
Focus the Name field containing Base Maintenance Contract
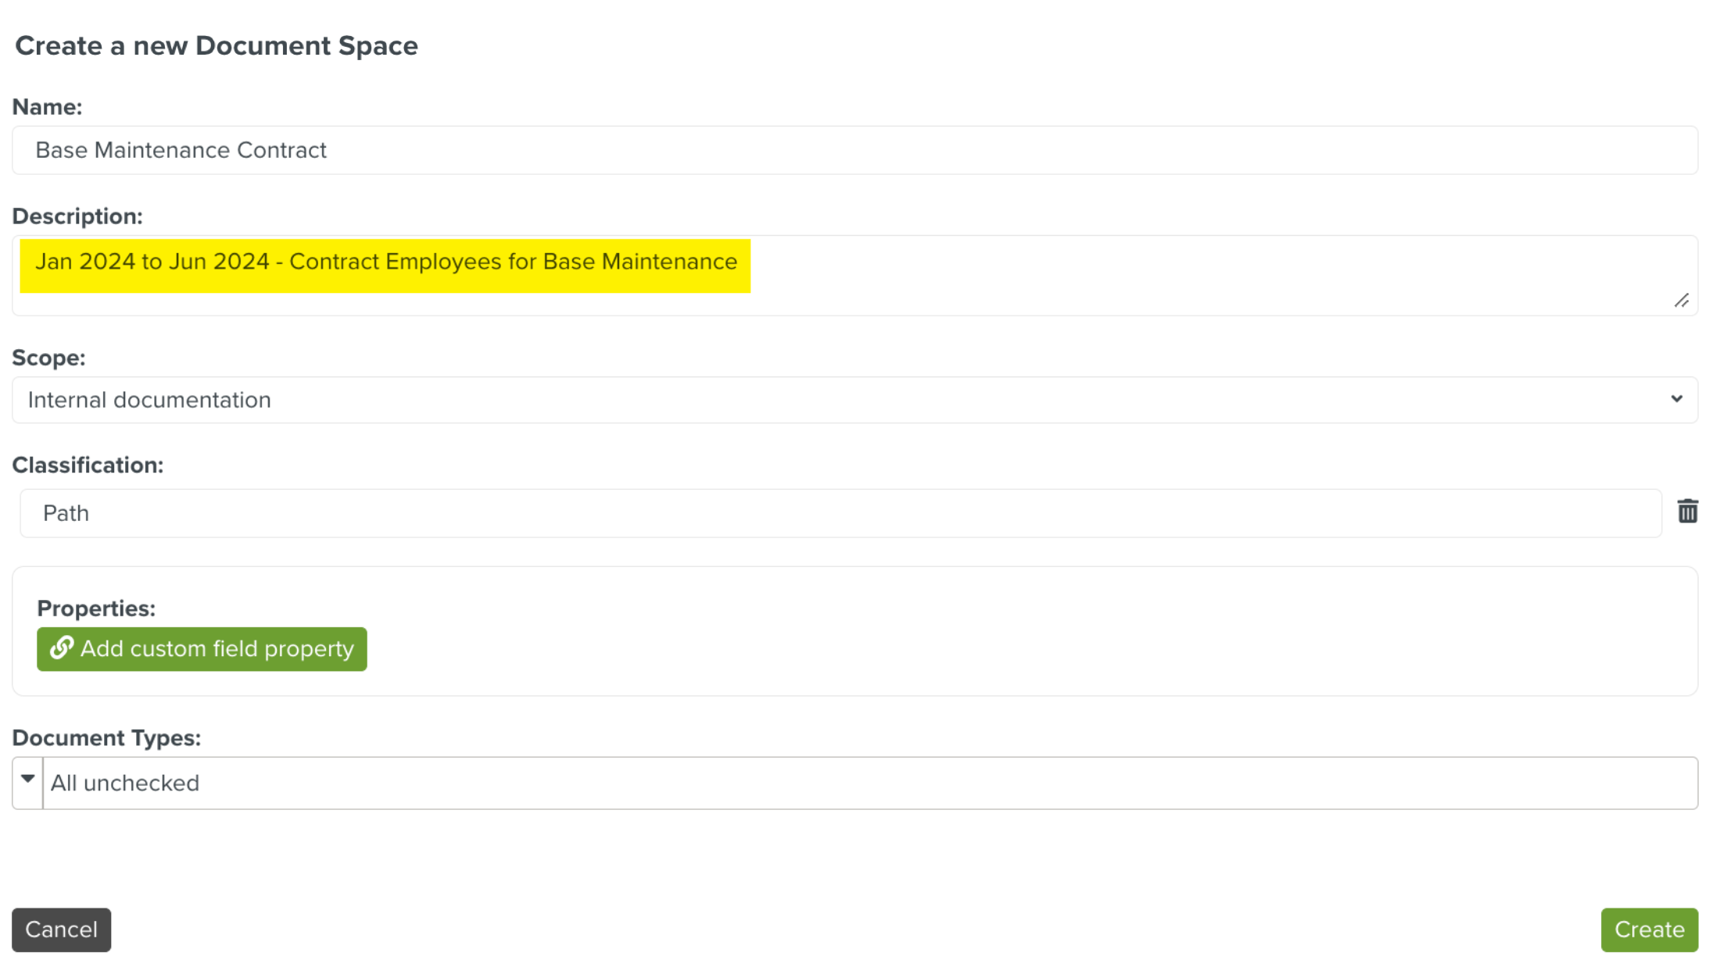(854, 150)
